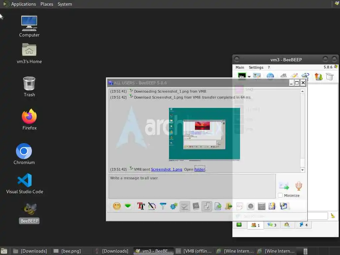Click the broom clear search icon
This screenshot has height=255, width=340.
pyautogui.click(x=333, y=216)
